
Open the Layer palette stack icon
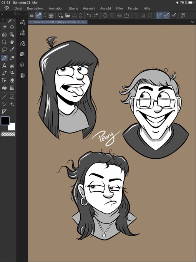pyautogui.click(x=22, y=65)
